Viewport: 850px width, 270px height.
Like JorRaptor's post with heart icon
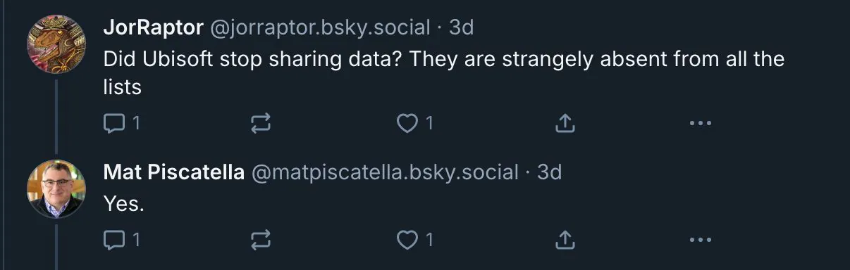point(415,124)
